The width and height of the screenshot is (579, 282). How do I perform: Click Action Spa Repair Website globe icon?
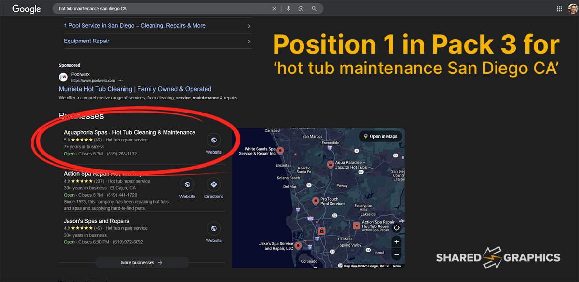[187, 184]
